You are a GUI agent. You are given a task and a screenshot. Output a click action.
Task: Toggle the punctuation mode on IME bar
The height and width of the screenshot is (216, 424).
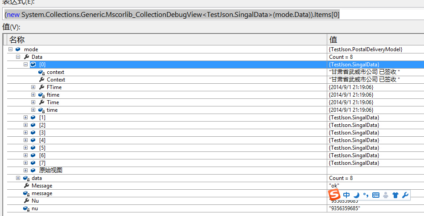(x=366, y=195)
